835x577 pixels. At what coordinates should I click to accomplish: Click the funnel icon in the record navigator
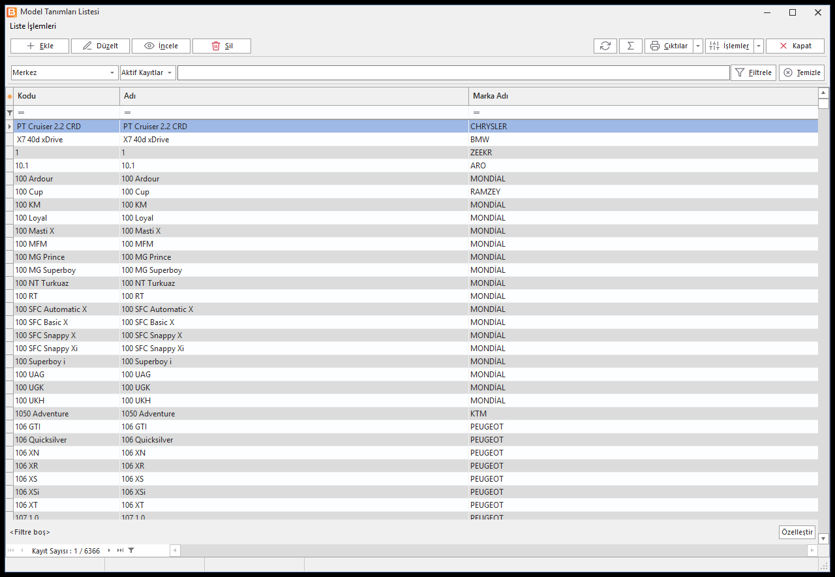(131, 551)
